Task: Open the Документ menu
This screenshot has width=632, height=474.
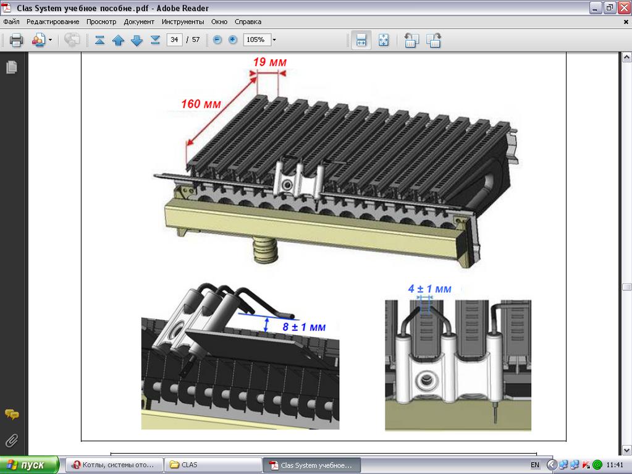Action: tap(139, 22)
